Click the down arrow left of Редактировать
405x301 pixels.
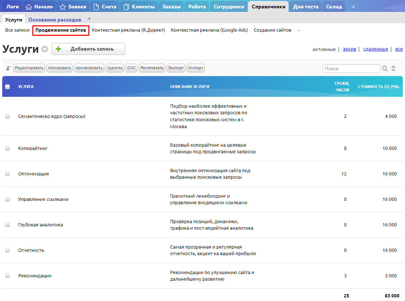pyautogui.click(x=8, y=68)
